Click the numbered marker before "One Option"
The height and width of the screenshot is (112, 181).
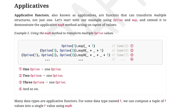20,69
